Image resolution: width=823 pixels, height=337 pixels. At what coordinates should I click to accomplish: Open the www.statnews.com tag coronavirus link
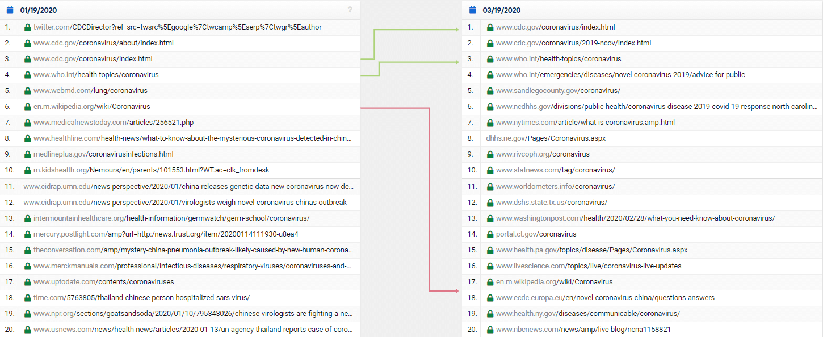[x=555, y=170]
